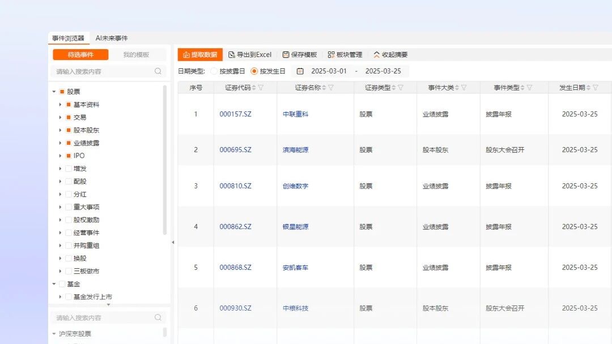
Task: Expand the IPO tree node arrow
Action: coord(60,156)
